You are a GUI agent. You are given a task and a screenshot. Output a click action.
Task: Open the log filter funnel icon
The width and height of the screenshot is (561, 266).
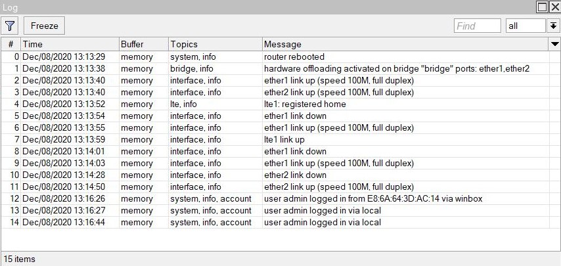tap(10, 26)
